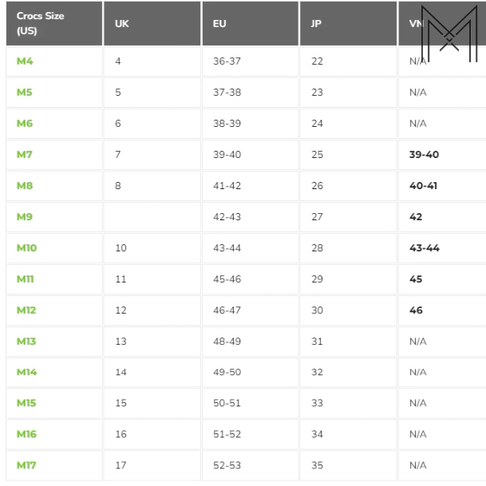Click the EU value 41-42

[227, 186]
